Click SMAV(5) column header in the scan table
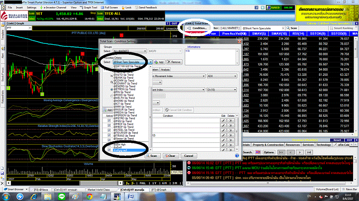Image resolution: width=359 pixels, height=201 pixels. point(259,34)
